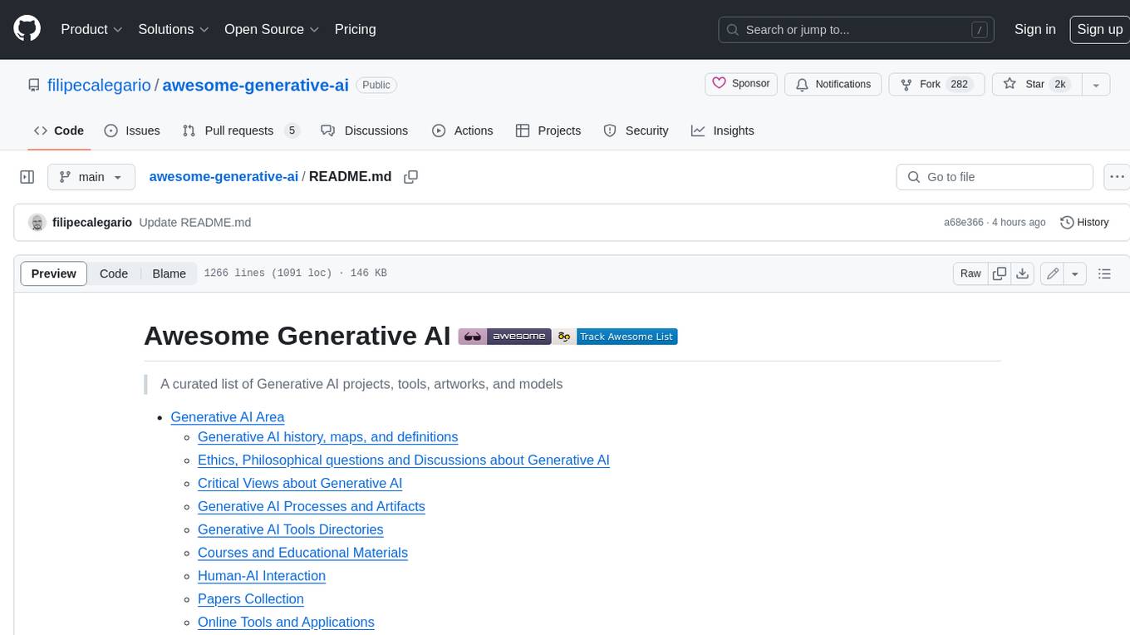The width and height of the screenshot is (1130, 635).
Task: Open Ethics, Philosophical questions and Discussions link
Action: [404, 460]
